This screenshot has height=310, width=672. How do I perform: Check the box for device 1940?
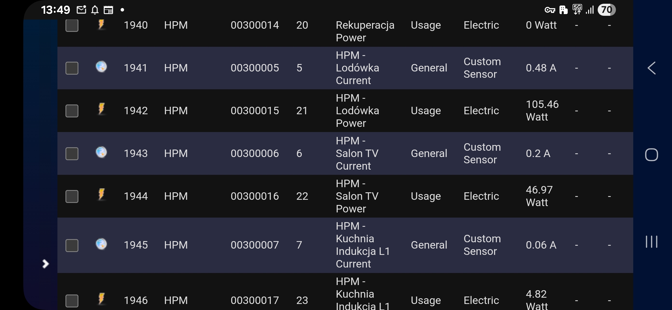pos(72,25)
